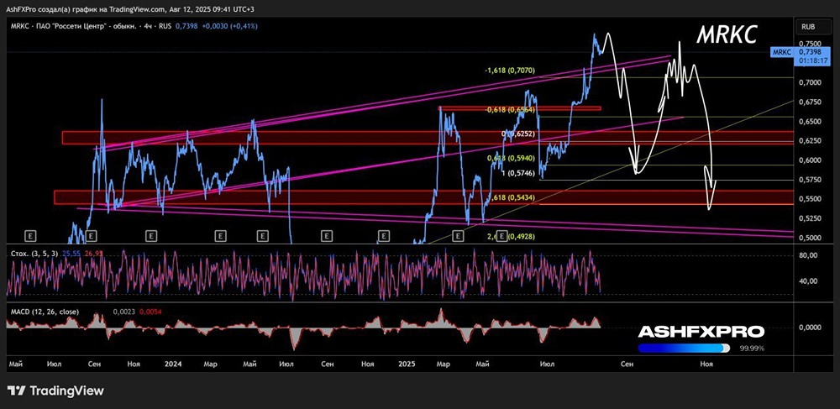
Task: Click the 2025 label on the time axis
Action: (x=409, y=364)
